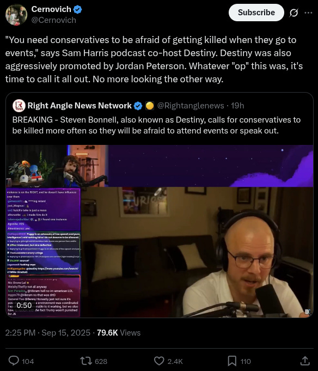Click Right Angle News verified checkmark
The image size is (318, 371).
138,106
